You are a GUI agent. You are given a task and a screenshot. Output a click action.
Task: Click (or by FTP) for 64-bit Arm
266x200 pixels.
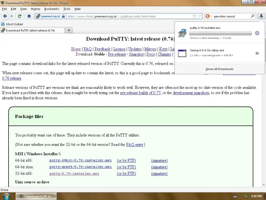(127, 167)
